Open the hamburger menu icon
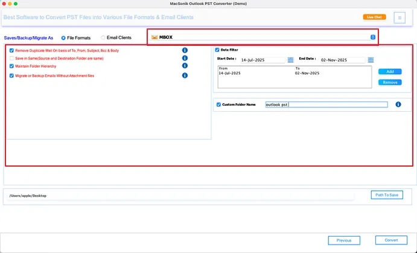This screenshot has height=253, width=417. tap(399, 18)
